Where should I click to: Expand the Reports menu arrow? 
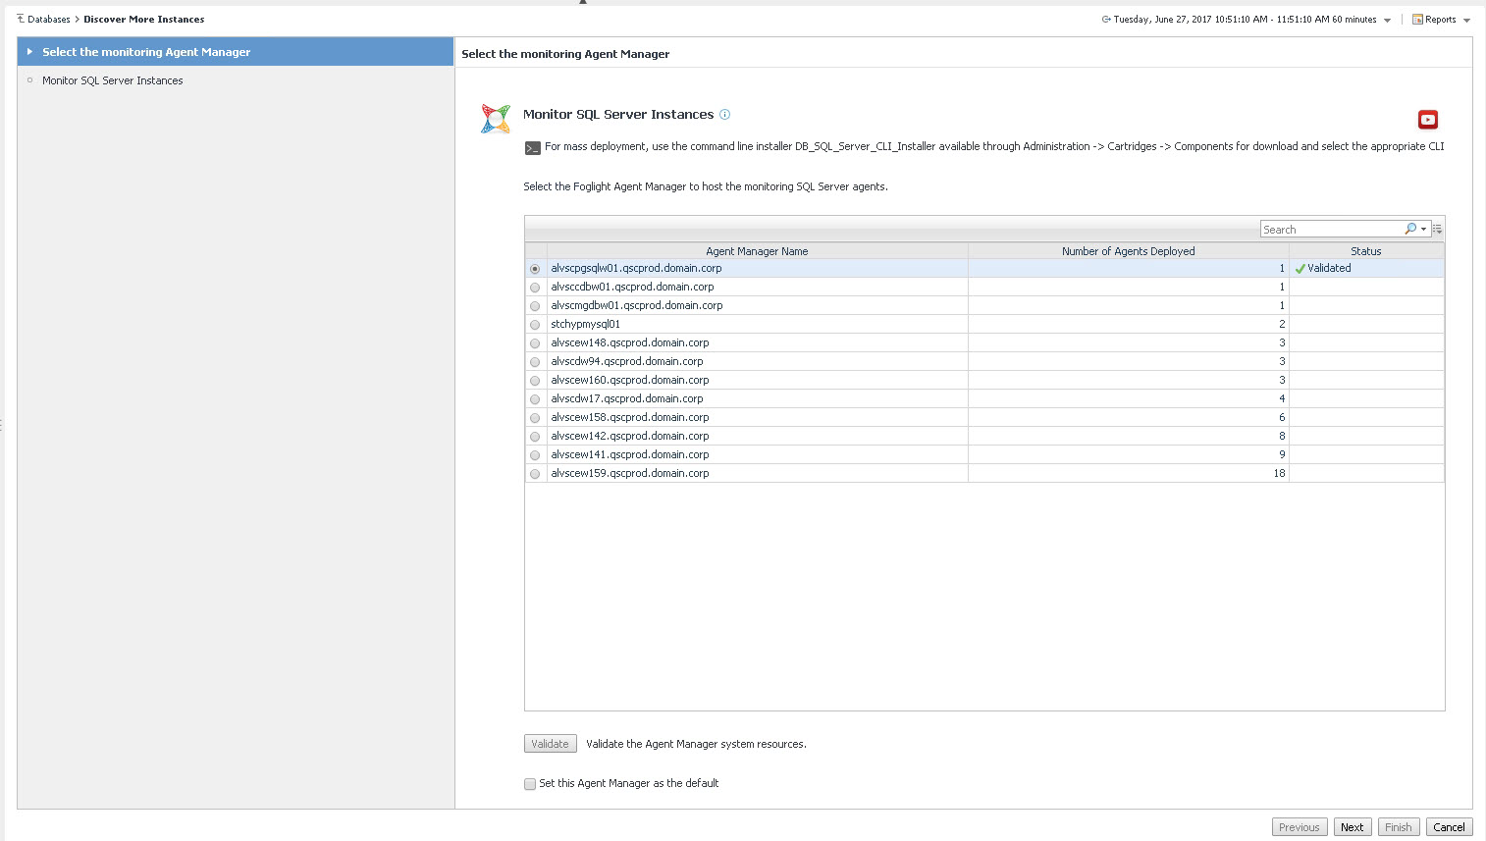(1466, 21)
